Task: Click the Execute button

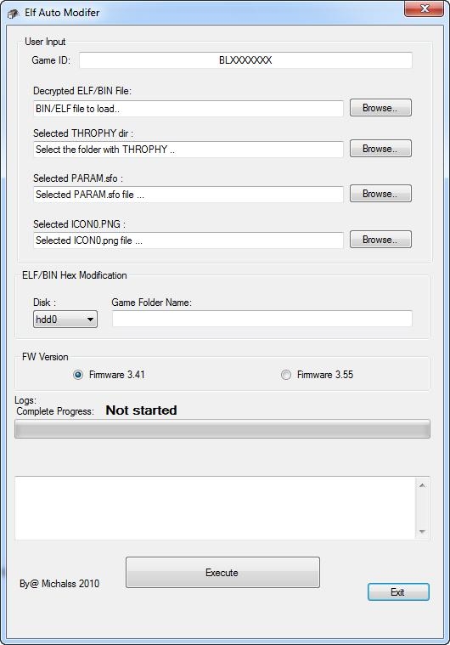Action: (x=222, y=572)
